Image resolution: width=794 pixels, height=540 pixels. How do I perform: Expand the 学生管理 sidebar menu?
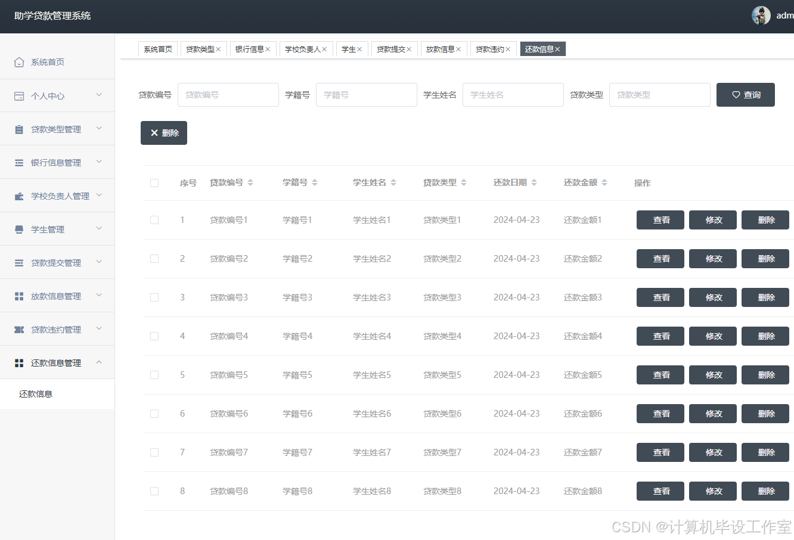[x=99, y=228]
